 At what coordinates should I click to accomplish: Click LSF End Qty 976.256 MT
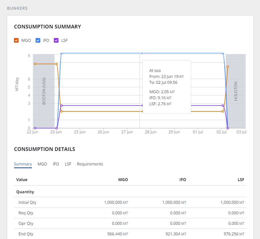[234, 234]
